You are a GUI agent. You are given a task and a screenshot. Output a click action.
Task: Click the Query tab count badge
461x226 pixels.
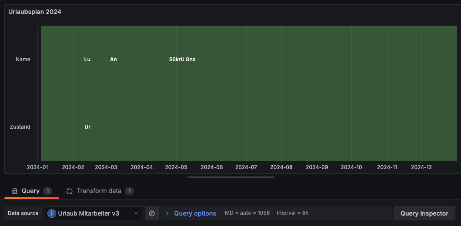click(x=48, y=191)
